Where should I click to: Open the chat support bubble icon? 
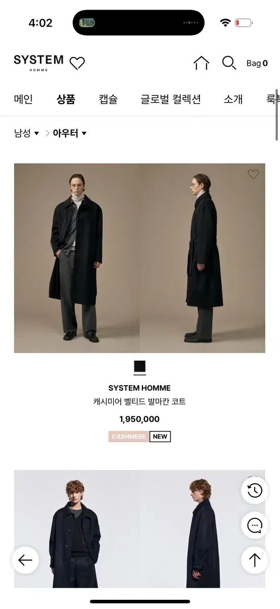[255, 525]
